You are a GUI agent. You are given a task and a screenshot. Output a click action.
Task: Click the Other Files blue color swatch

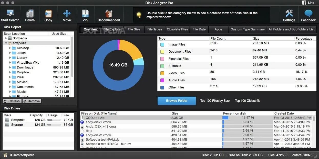162,87
